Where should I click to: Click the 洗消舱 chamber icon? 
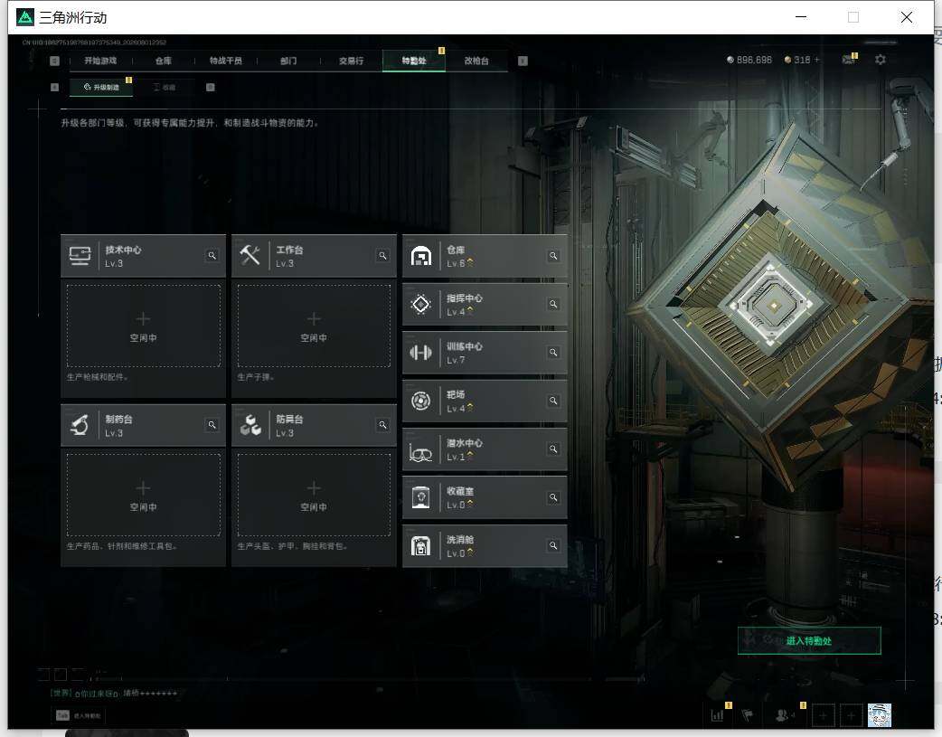[420, 546]
